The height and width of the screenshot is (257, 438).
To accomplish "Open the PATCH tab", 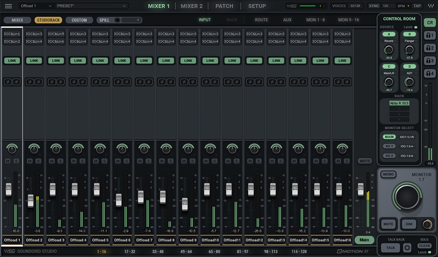I will click(224, 6).
